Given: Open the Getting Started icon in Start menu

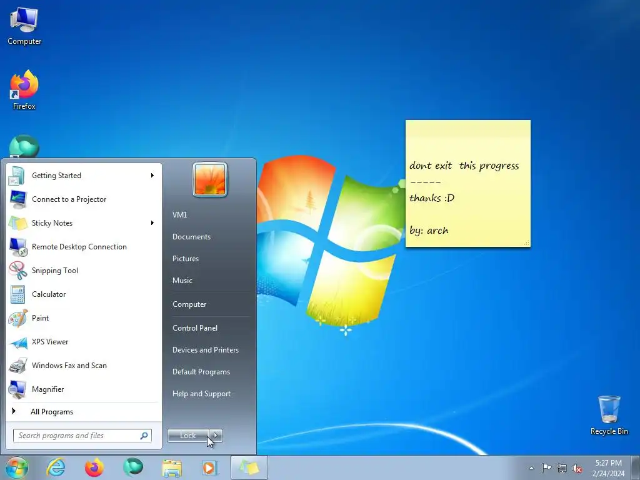Looking at the screenshot, I should [x=17, y=176].
